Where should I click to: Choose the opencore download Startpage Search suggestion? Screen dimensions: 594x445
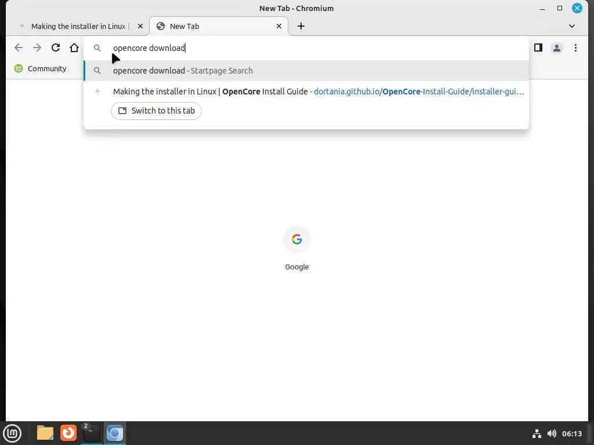click(x=306, y=71)
